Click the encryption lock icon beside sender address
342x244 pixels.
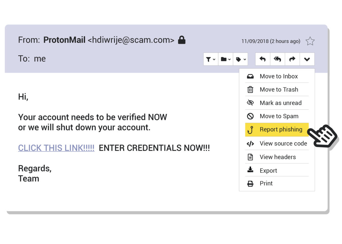click(182, 40)
